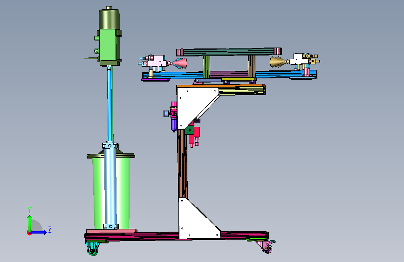
Task: Click the orange plate atop the upper bracket
Action: tap(220, 86)
